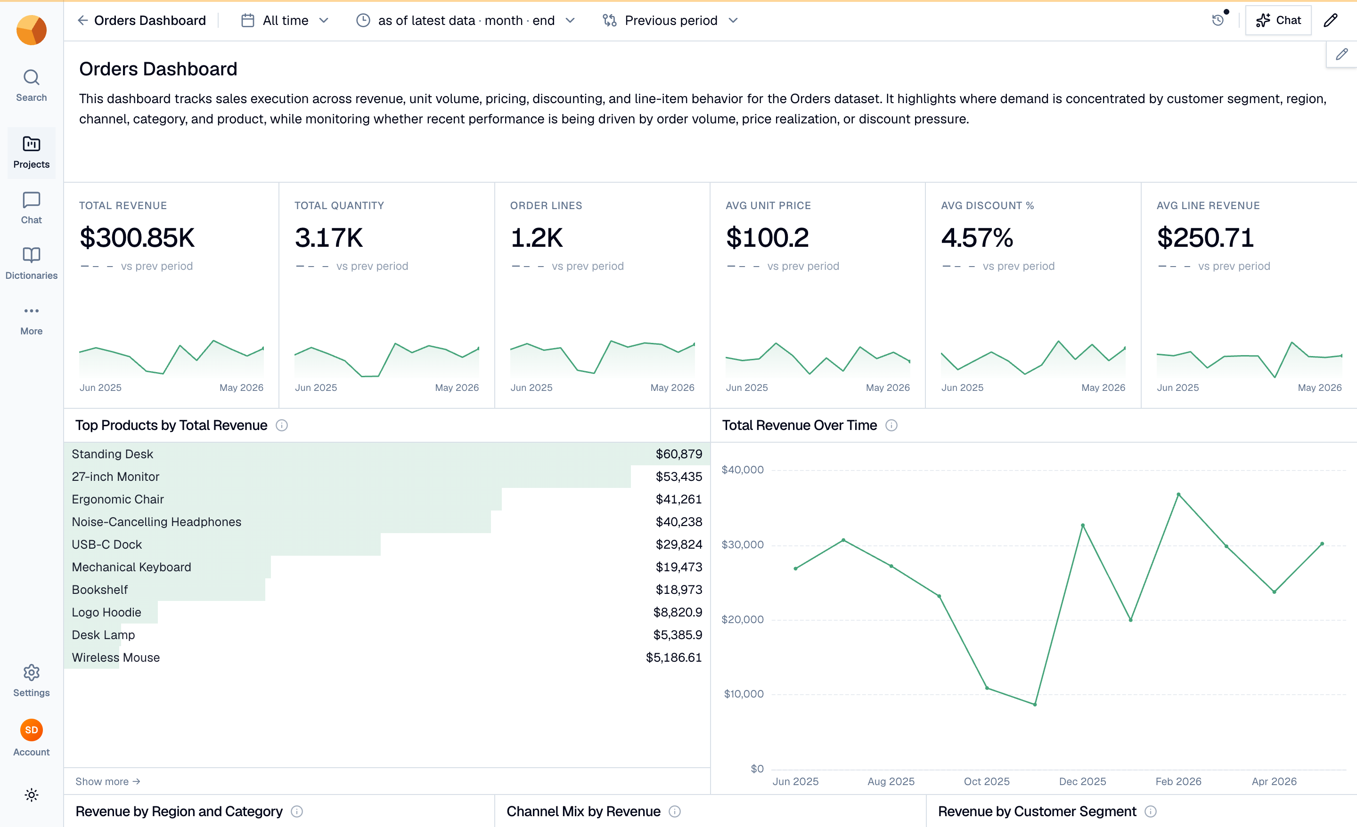
Task: Select the Logo Hoodie row
Action: coord(387,612)
